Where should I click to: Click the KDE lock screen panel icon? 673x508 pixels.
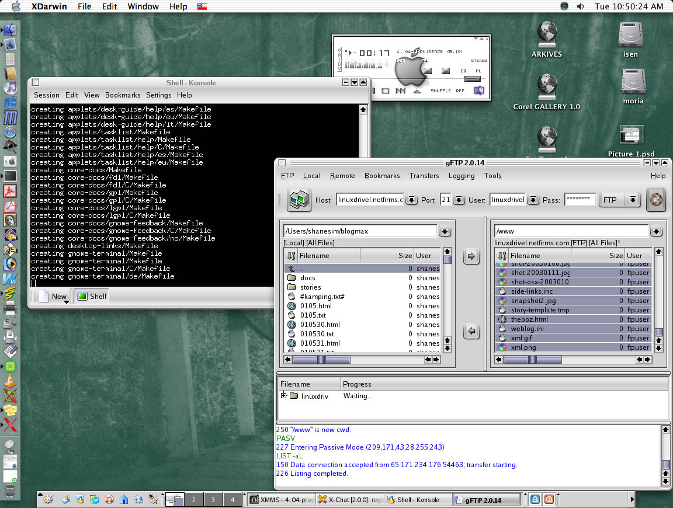tap(535, 499)
